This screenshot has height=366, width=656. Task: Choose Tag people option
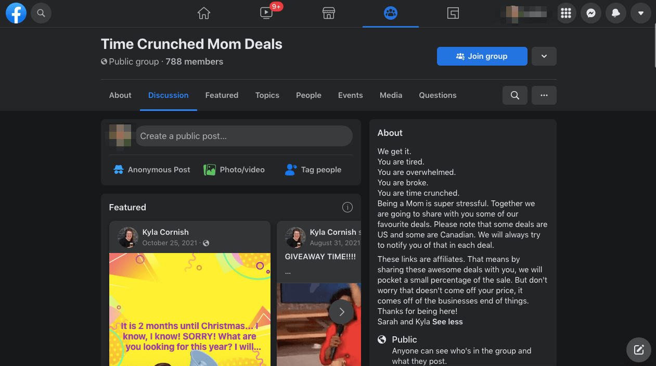pos(313,170)
